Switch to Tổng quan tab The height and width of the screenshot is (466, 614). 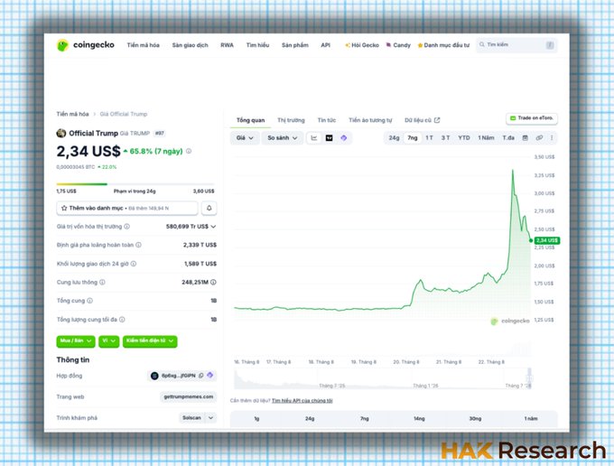click(251, 120)
